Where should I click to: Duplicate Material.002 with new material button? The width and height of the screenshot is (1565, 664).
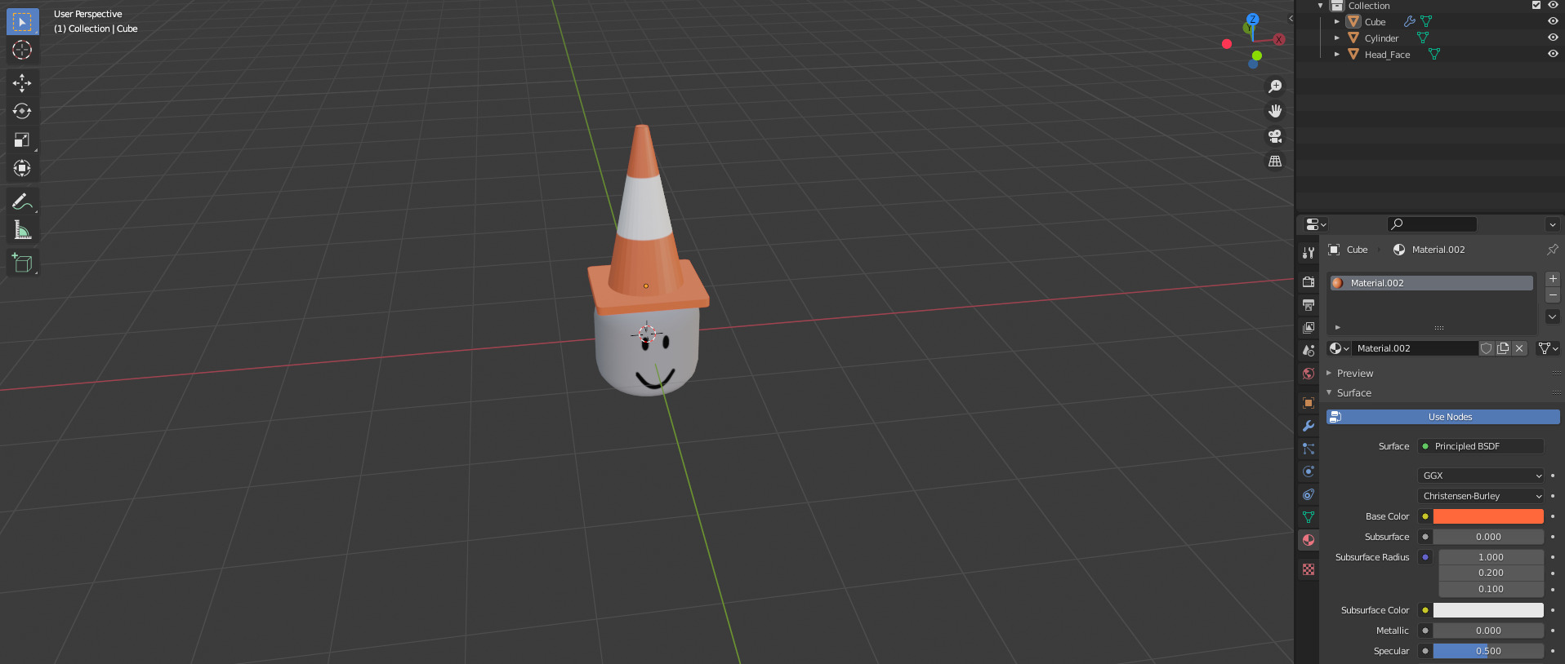pyautogui.click(x=1503, y=348)
